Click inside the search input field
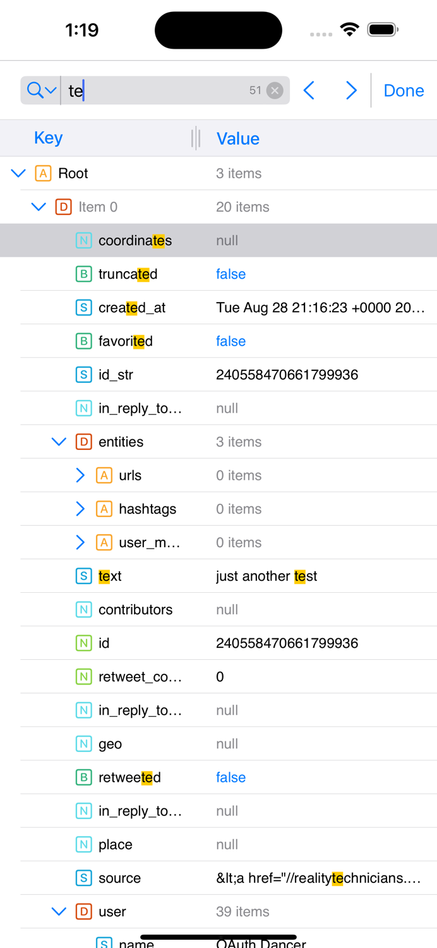The height and width of the screenshot is (948, 437). coord(158,90)
